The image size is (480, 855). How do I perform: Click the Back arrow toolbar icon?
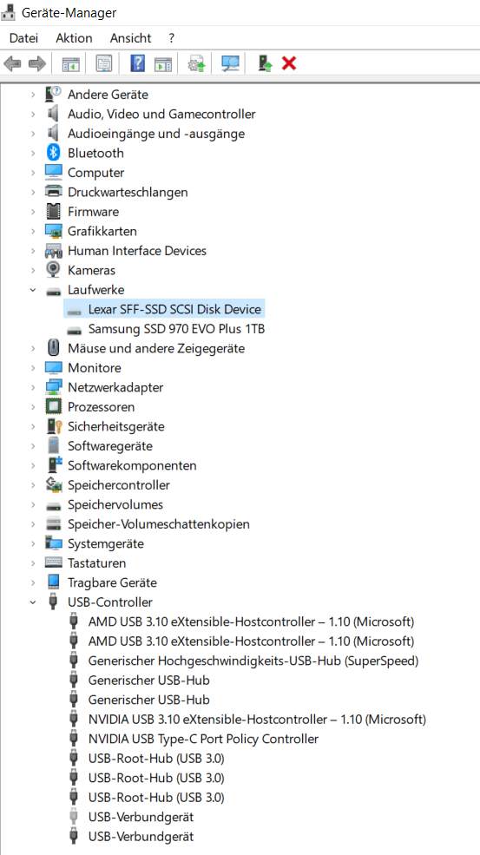[x=12, y=64]
